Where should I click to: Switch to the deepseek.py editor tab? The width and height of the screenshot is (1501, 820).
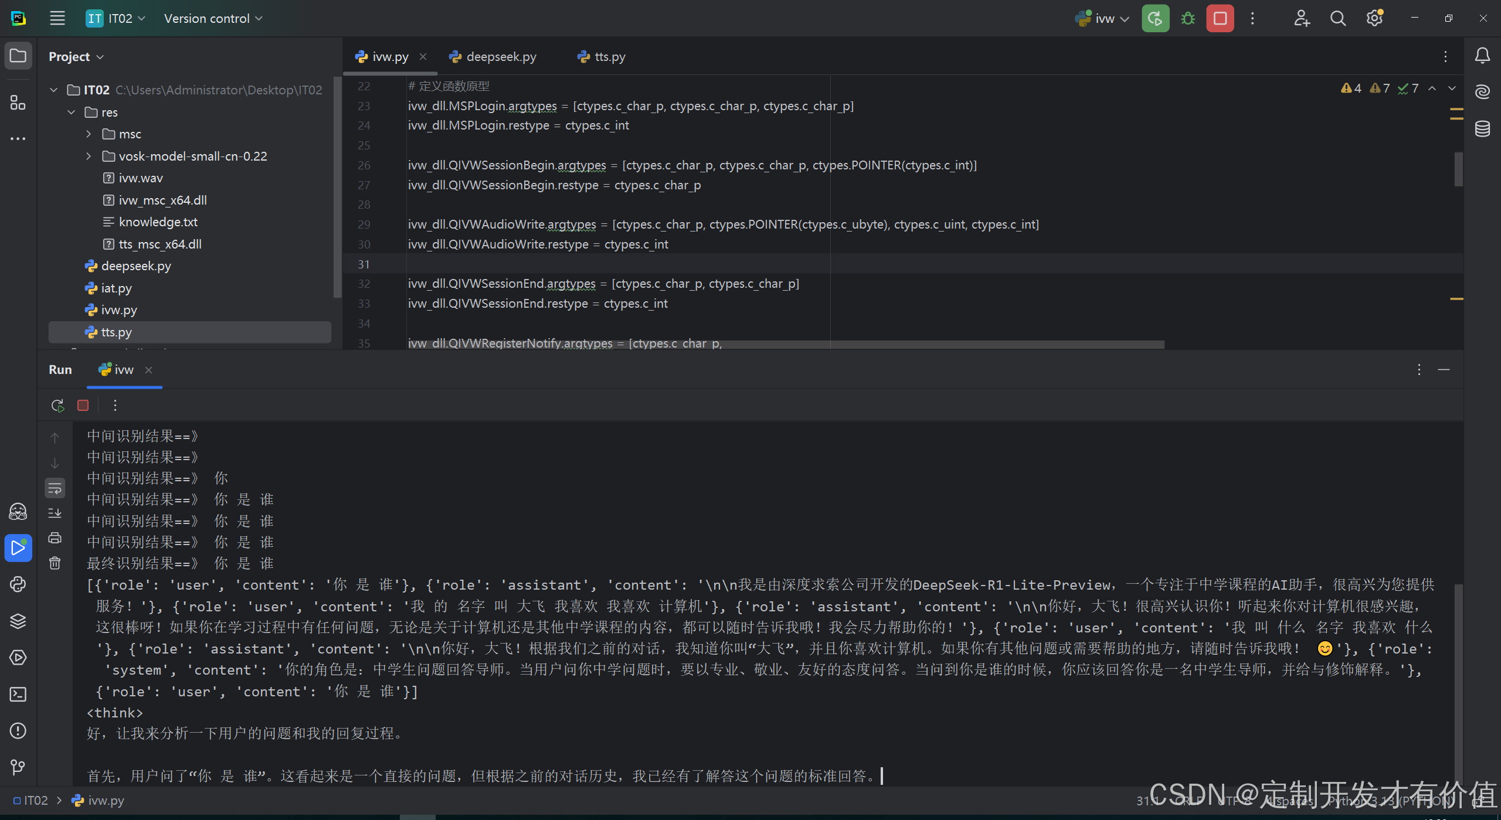point(500,57)
